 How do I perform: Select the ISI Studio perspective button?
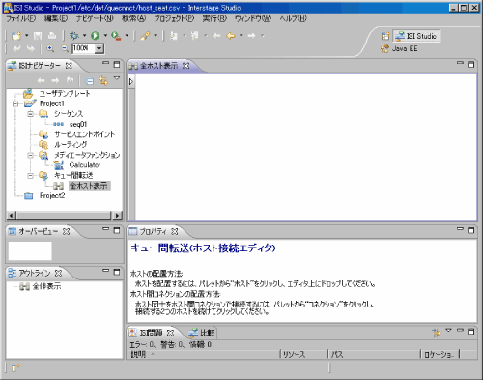point(416,36)
